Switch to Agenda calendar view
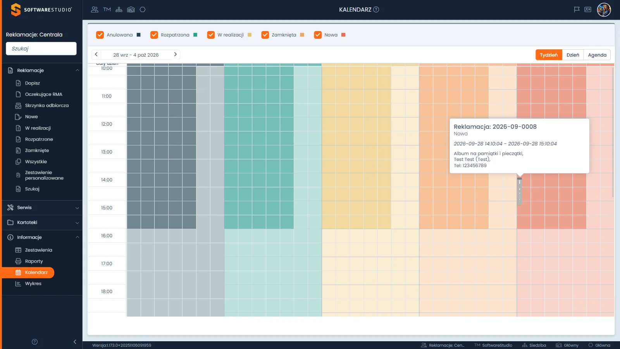 (597, 55)
